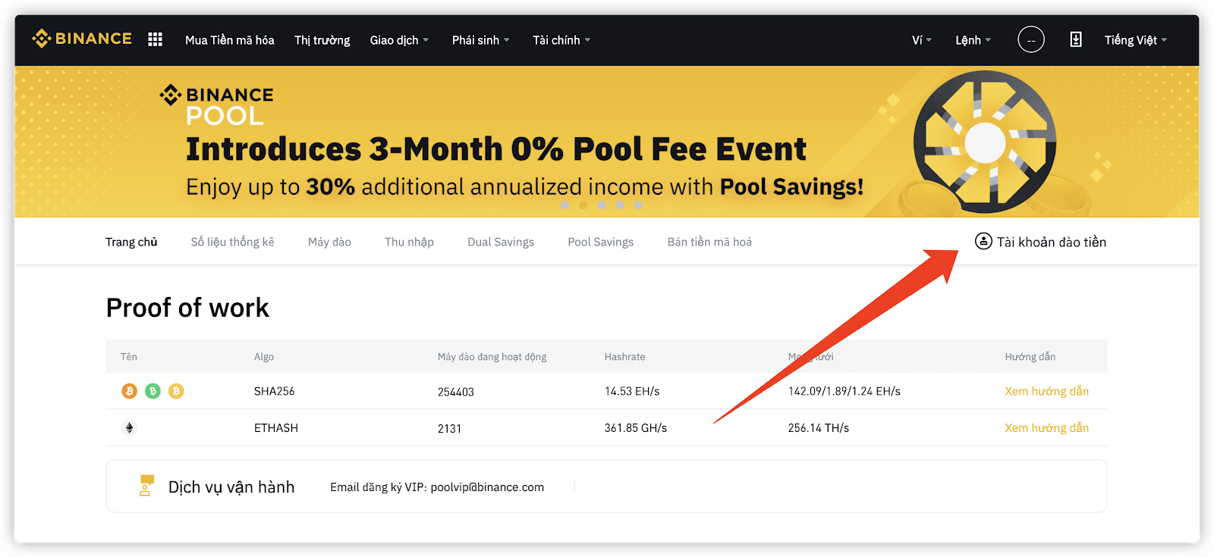Click the green Bitcoin Cash coin icon
The height and width of the screenshot is (557, 1214).
pos(153,391)
